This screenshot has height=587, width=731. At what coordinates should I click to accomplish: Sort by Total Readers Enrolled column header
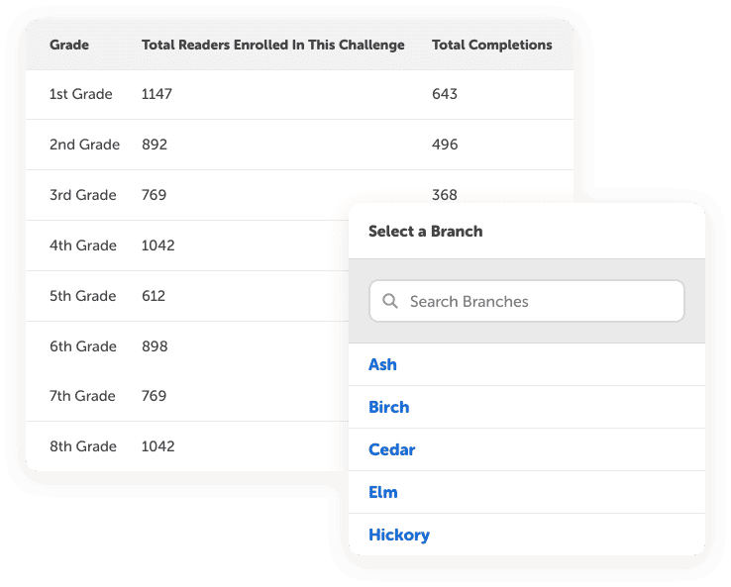click(272, 45)
